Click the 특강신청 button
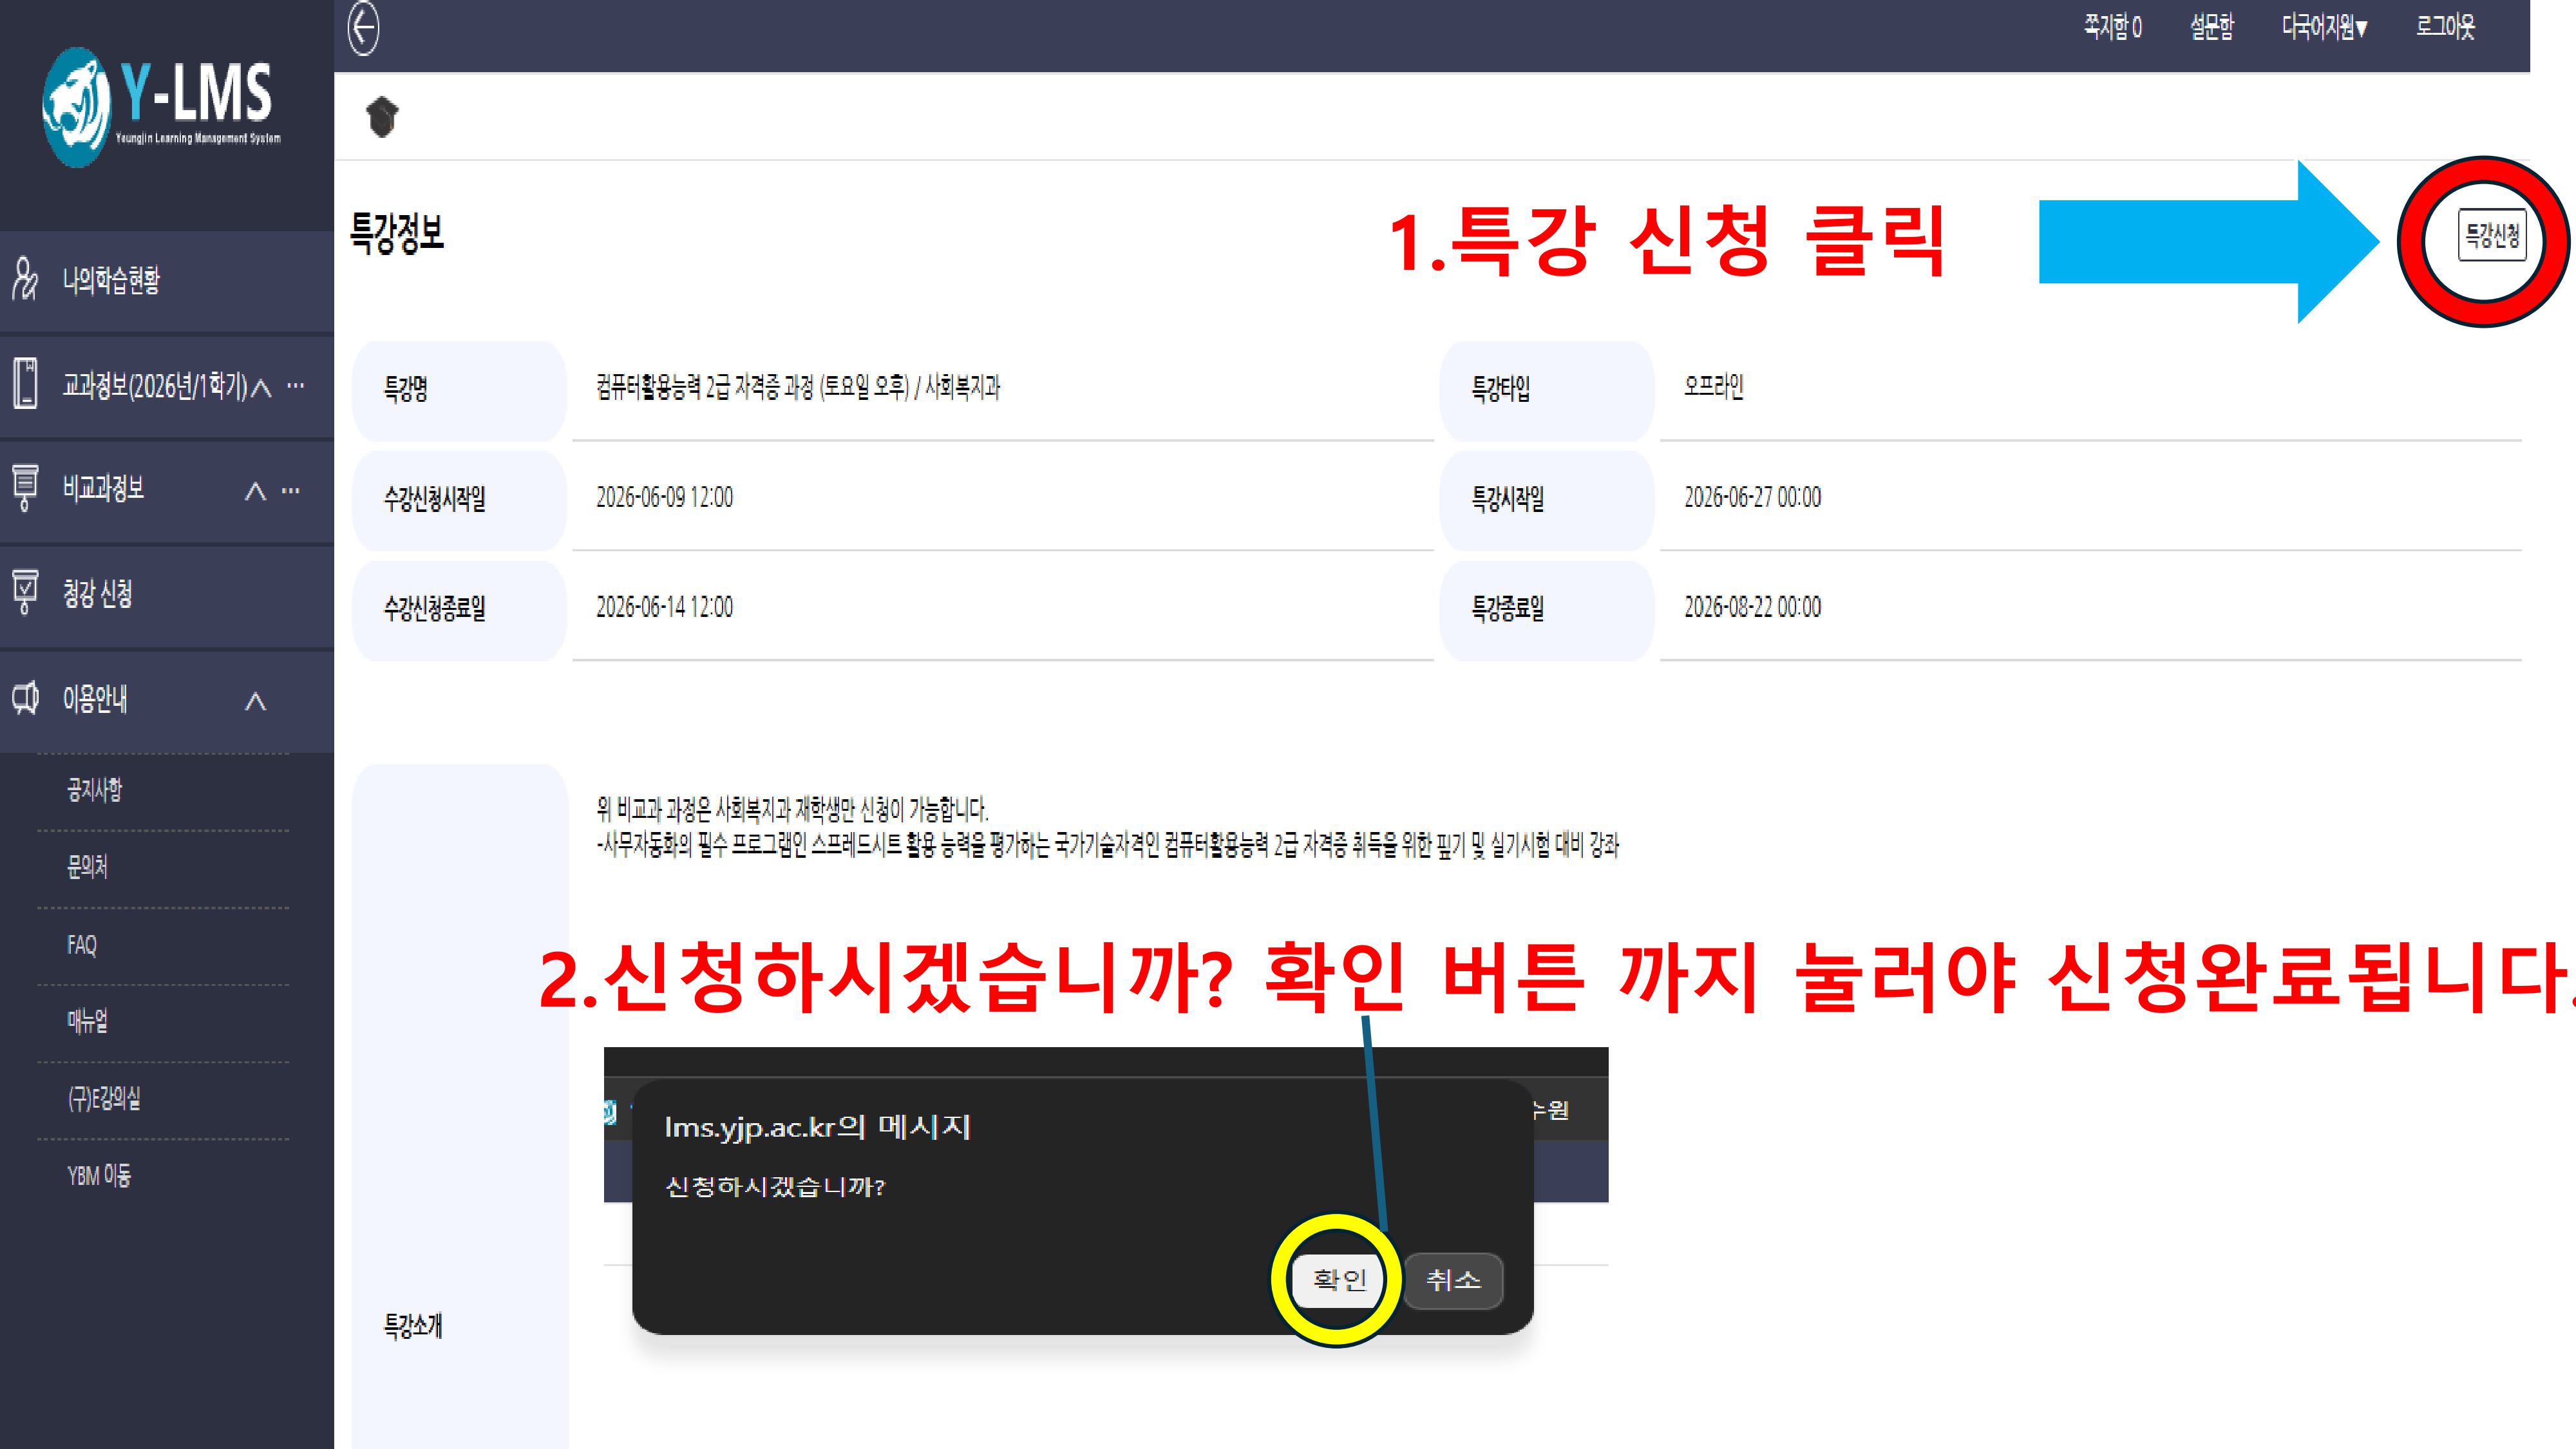Screen dimensions: 2576x1449 pyautogui.click(x=2492, y=236)
